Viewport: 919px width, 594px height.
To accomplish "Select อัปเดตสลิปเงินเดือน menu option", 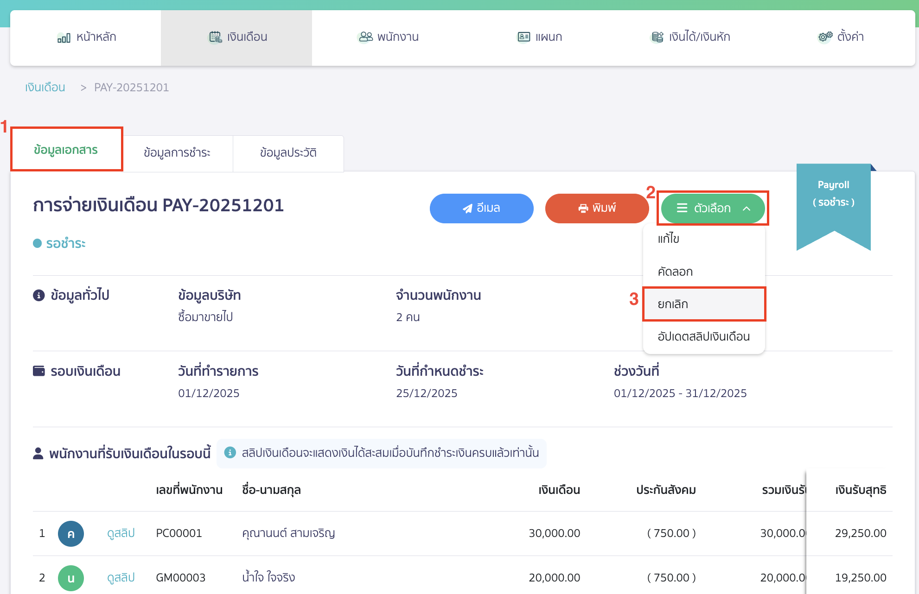I will pos(703,337).
